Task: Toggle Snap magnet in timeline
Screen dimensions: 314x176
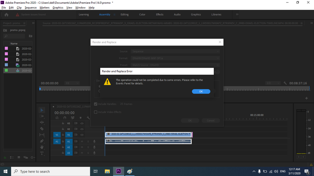Action: coord(65,118)
